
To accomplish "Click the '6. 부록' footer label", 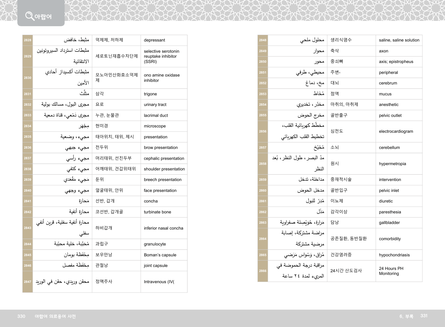I will pos(406,316).
